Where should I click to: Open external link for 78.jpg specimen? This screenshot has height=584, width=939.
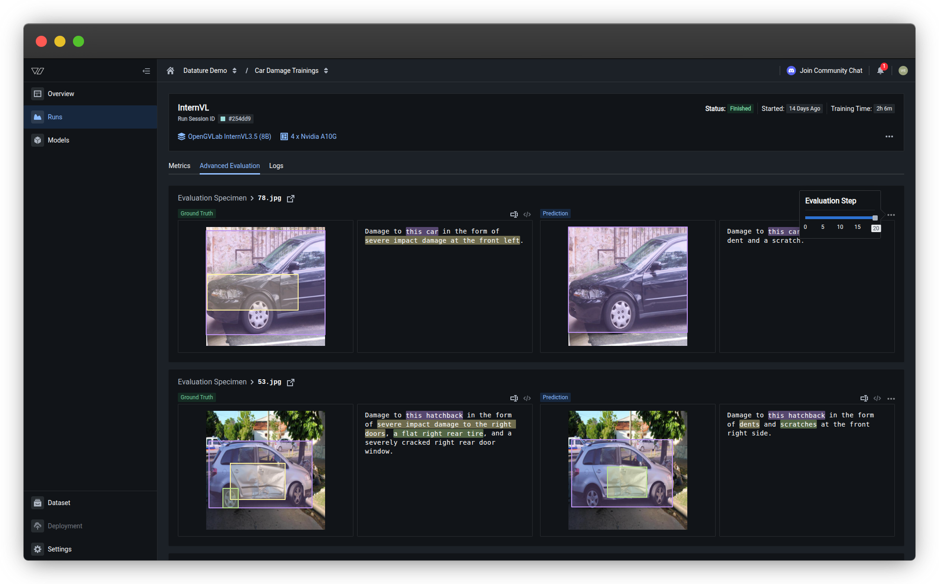click(291, 198)
